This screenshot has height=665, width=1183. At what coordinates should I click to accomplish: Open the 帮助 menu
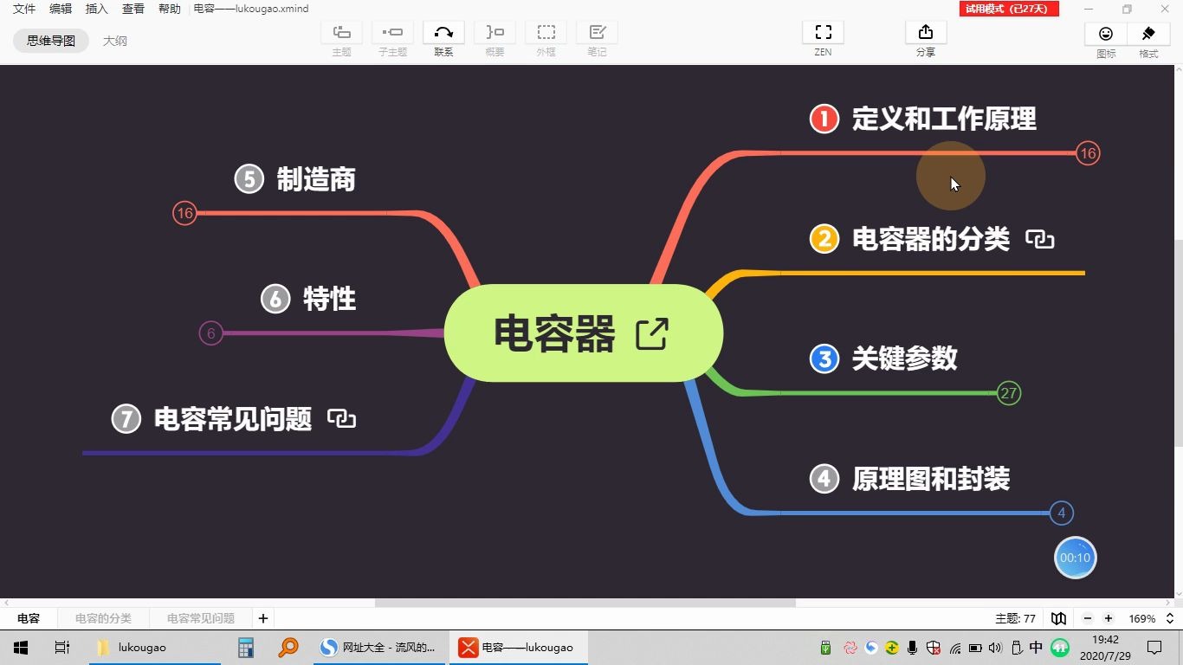coord(170,9)
